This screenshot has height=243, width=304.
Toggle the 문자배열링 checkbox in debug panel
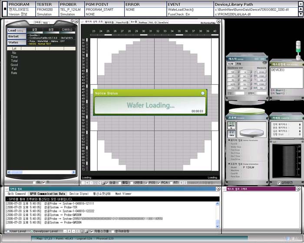(x=112, y=231)
